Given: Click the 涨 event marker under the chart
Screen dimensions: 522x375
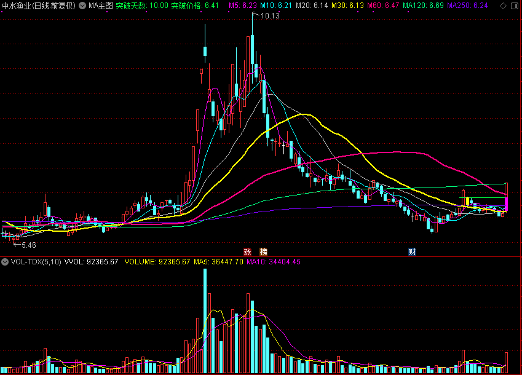Looking at the screenshot, I should [247, 251].
